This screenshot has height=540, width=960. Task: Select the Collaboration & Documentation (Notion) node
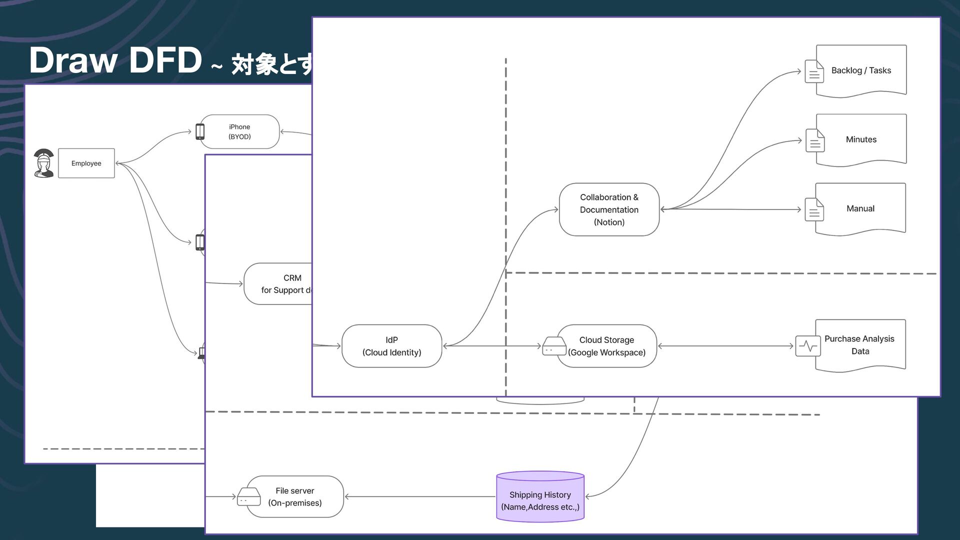609,209
